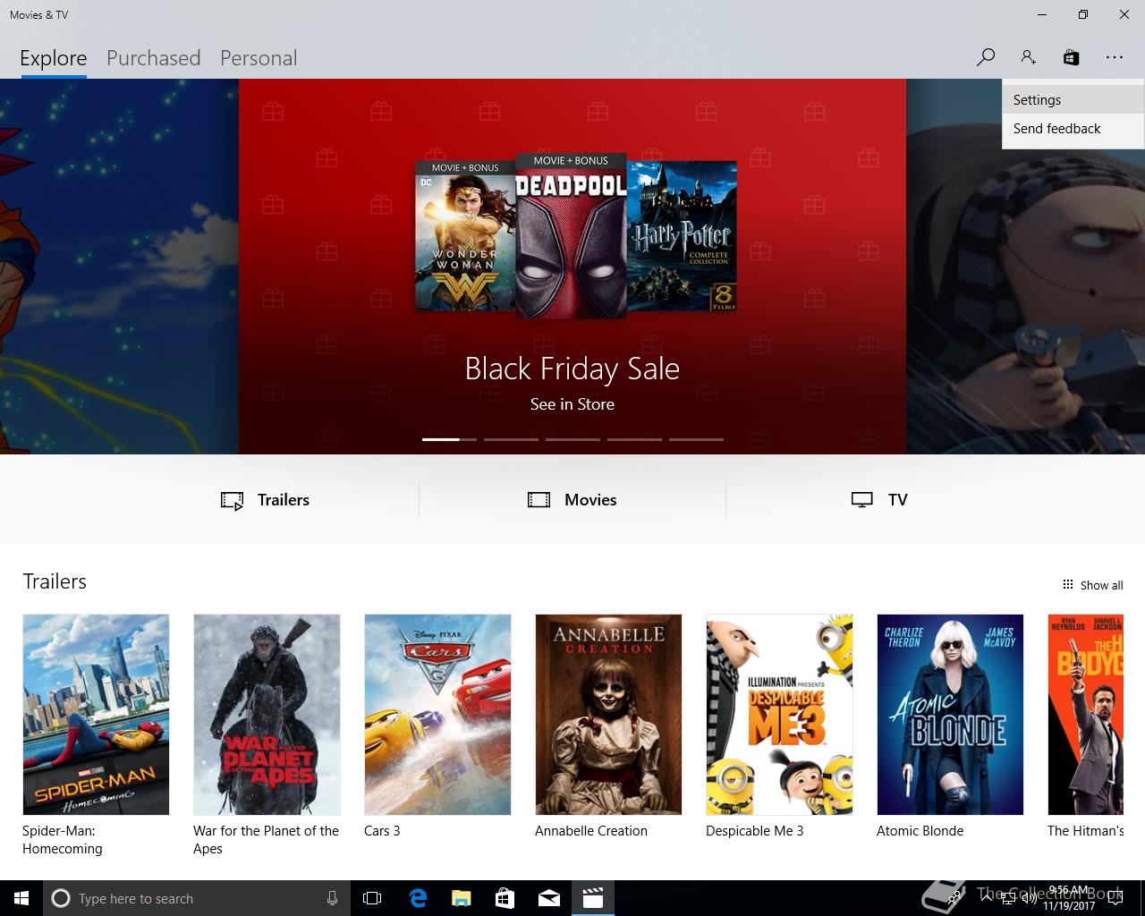This screenshot has width=1145, height=916.
Task: Select the first carousel page indicator
Action: coord(449,439)
